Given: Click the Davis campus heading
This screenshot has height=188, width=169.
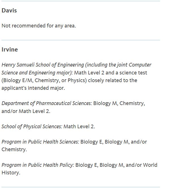Looking at the screenshot, I should 9,10.
